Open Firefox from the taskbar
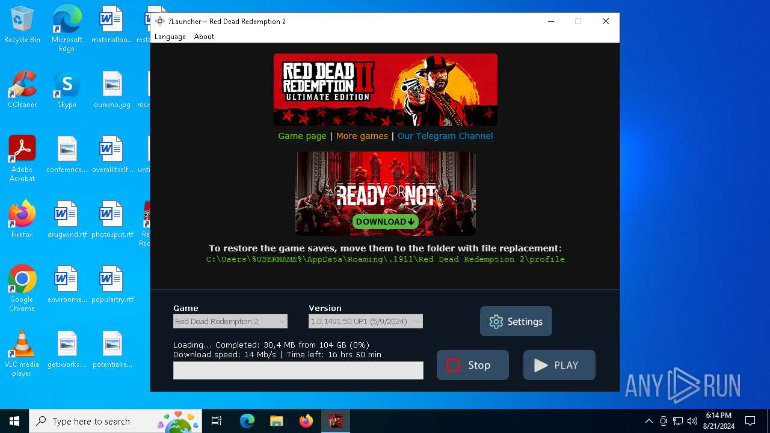 (306, 421)
